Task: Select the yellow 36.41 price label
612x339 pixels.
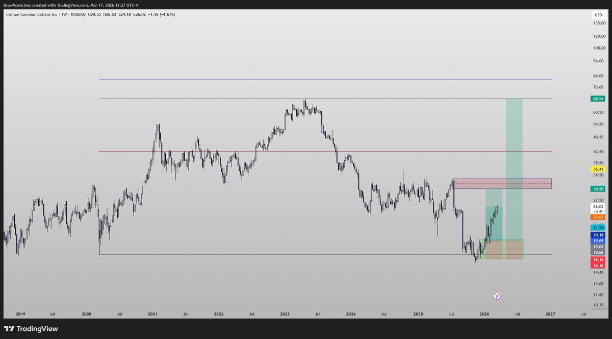Action: pyautogui.click(x=598, y=169)
